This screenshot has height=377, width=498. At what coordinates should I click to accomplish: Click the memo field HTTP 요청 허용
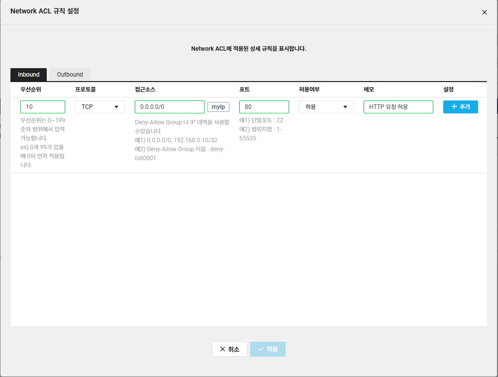point(398,107)
